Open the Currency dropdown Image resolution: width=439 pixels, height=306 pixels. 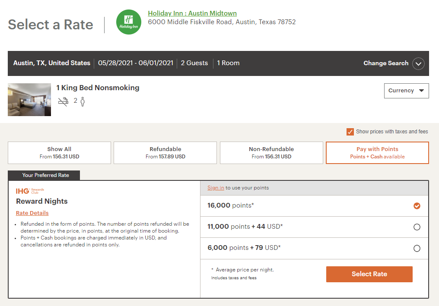pos(406,91)
